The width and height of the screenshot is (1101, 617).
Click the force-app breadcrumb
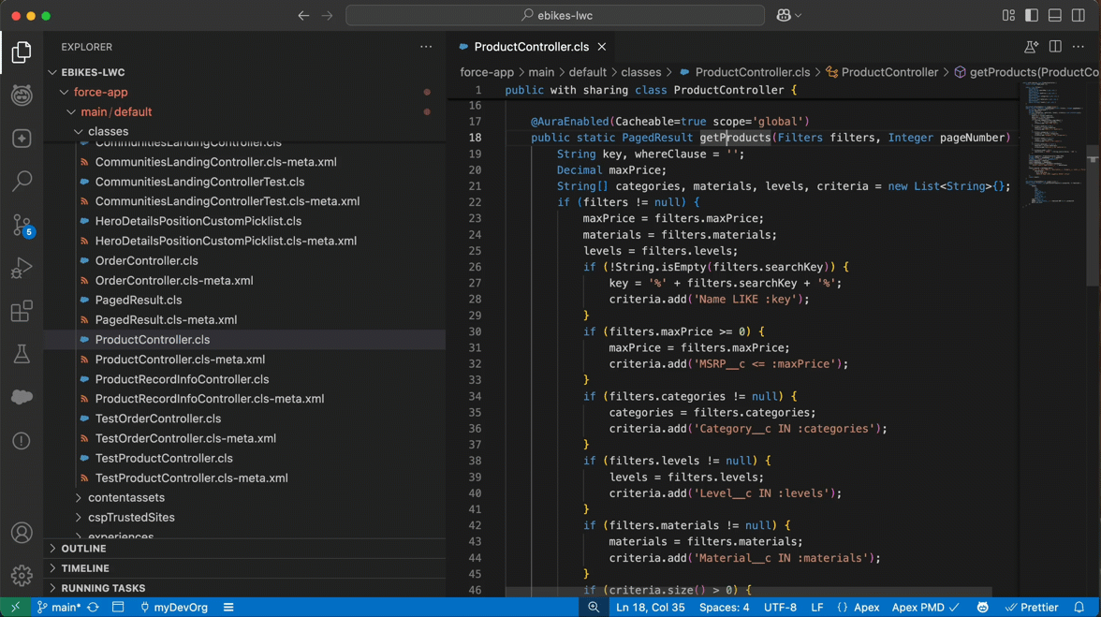[487, 72]
